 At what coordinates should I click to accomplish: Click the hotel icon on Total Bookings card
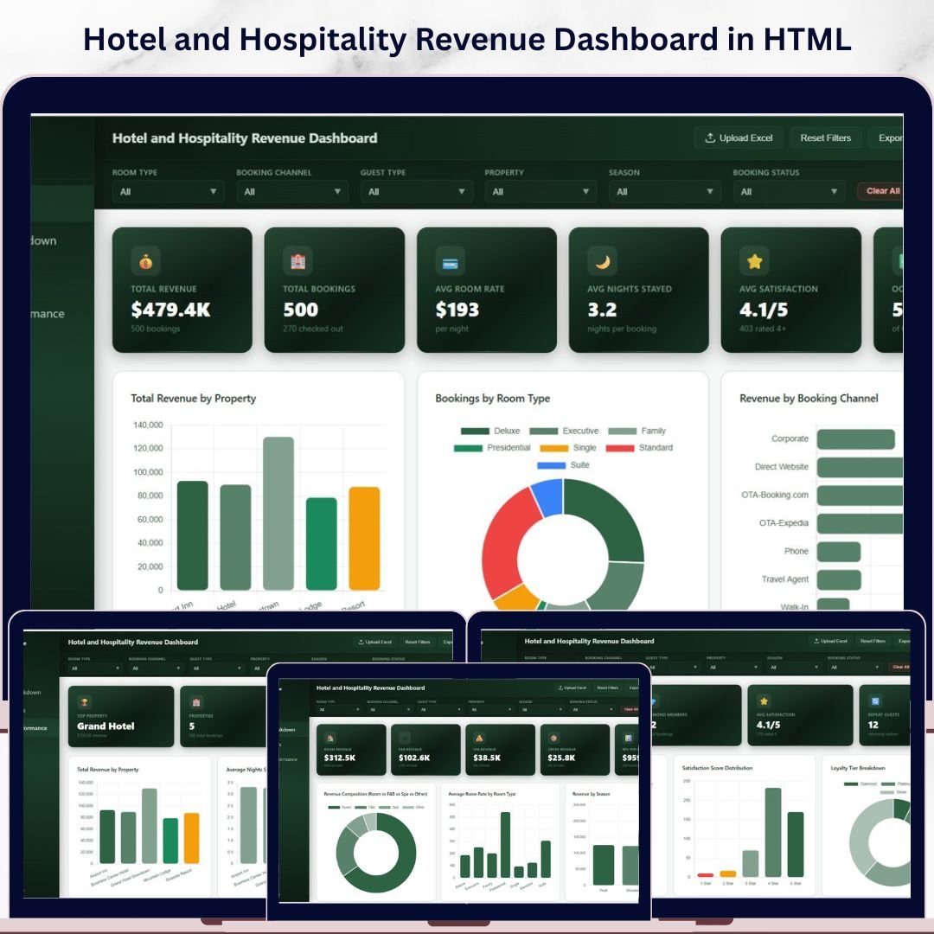pos(297,260)
